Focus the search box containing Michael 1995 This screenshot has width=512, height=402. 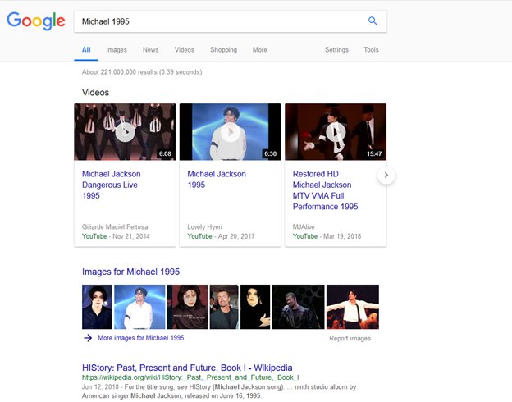point(231,21)
